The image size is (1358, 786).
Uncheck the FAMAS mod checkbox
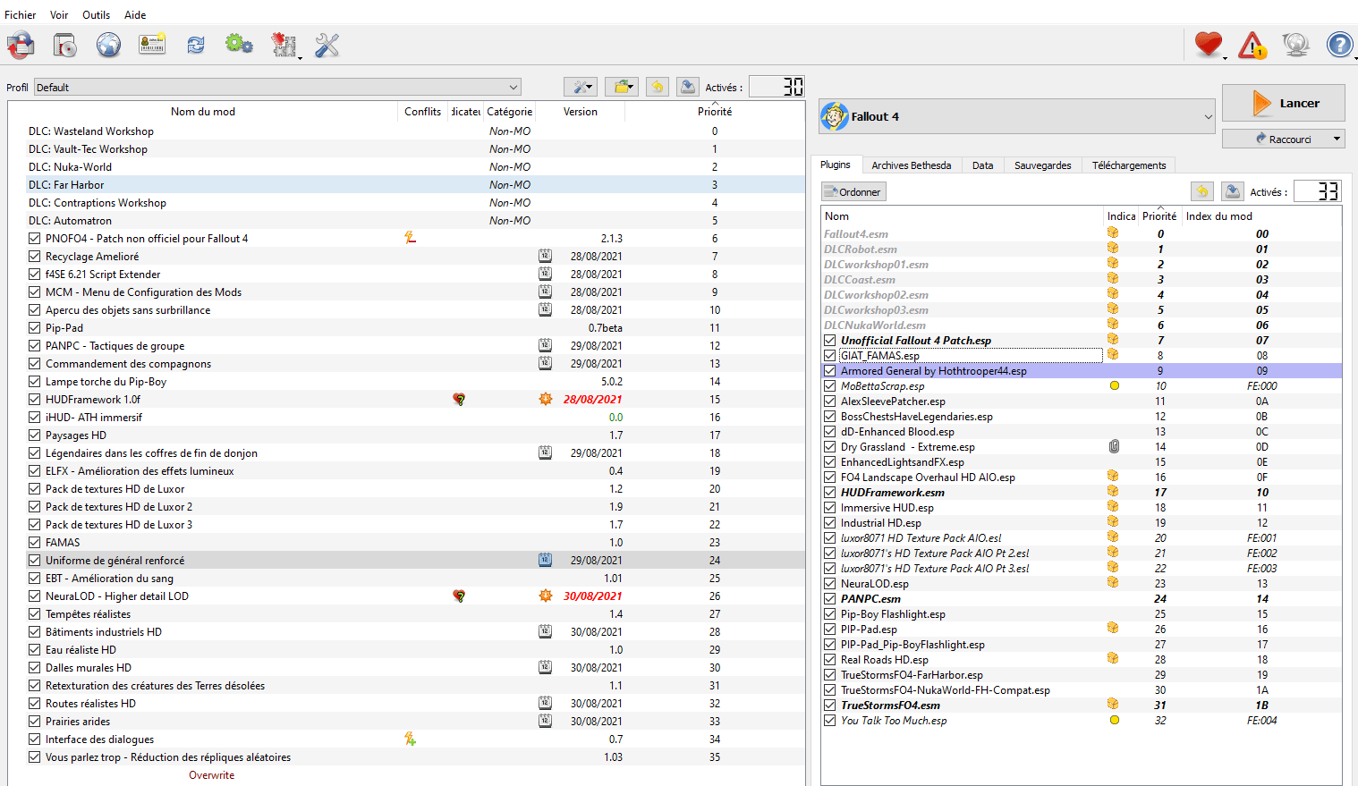click(34, 543)
